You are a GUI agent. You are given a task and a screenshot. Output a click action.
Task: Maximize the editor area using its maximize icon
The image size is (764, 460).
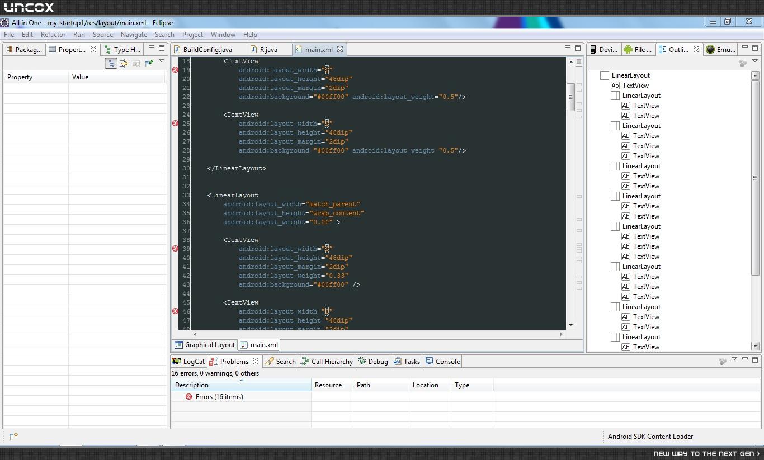pyautogui.click(x=578, y=48)
